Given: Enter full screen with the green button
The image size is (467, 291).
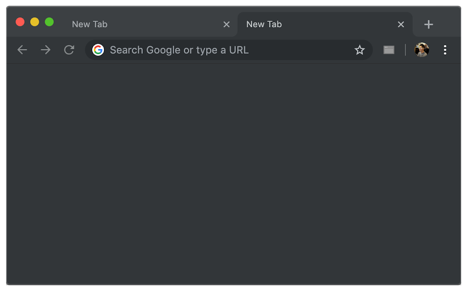Looking at the screenshot, I should coord(49,22).
